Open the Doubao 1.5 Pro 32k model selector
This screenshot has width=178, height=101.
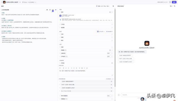click(103, 6)
